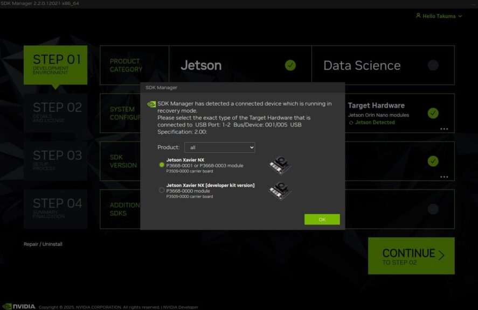Click the user profile icon beside Hello Takuma

(x=418, y=16)
